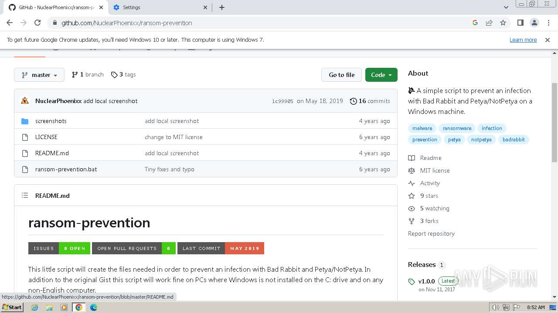The image size is (558, 313).
Task: Click the v1.0.0 release tag icon
Action: click(x=412, y=282)
